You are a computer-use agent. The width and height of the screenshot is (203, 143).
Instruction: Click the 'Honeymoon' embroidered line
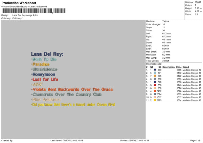[43, 74]
